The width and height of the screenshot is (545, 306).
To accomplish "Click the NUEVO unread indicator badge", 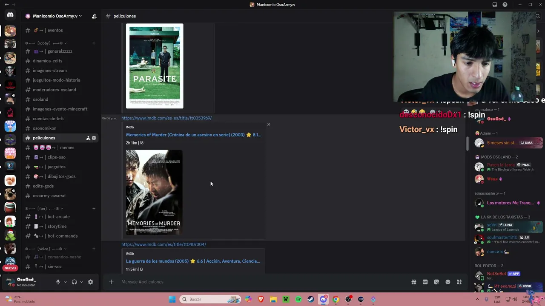I will pos(10,268).
